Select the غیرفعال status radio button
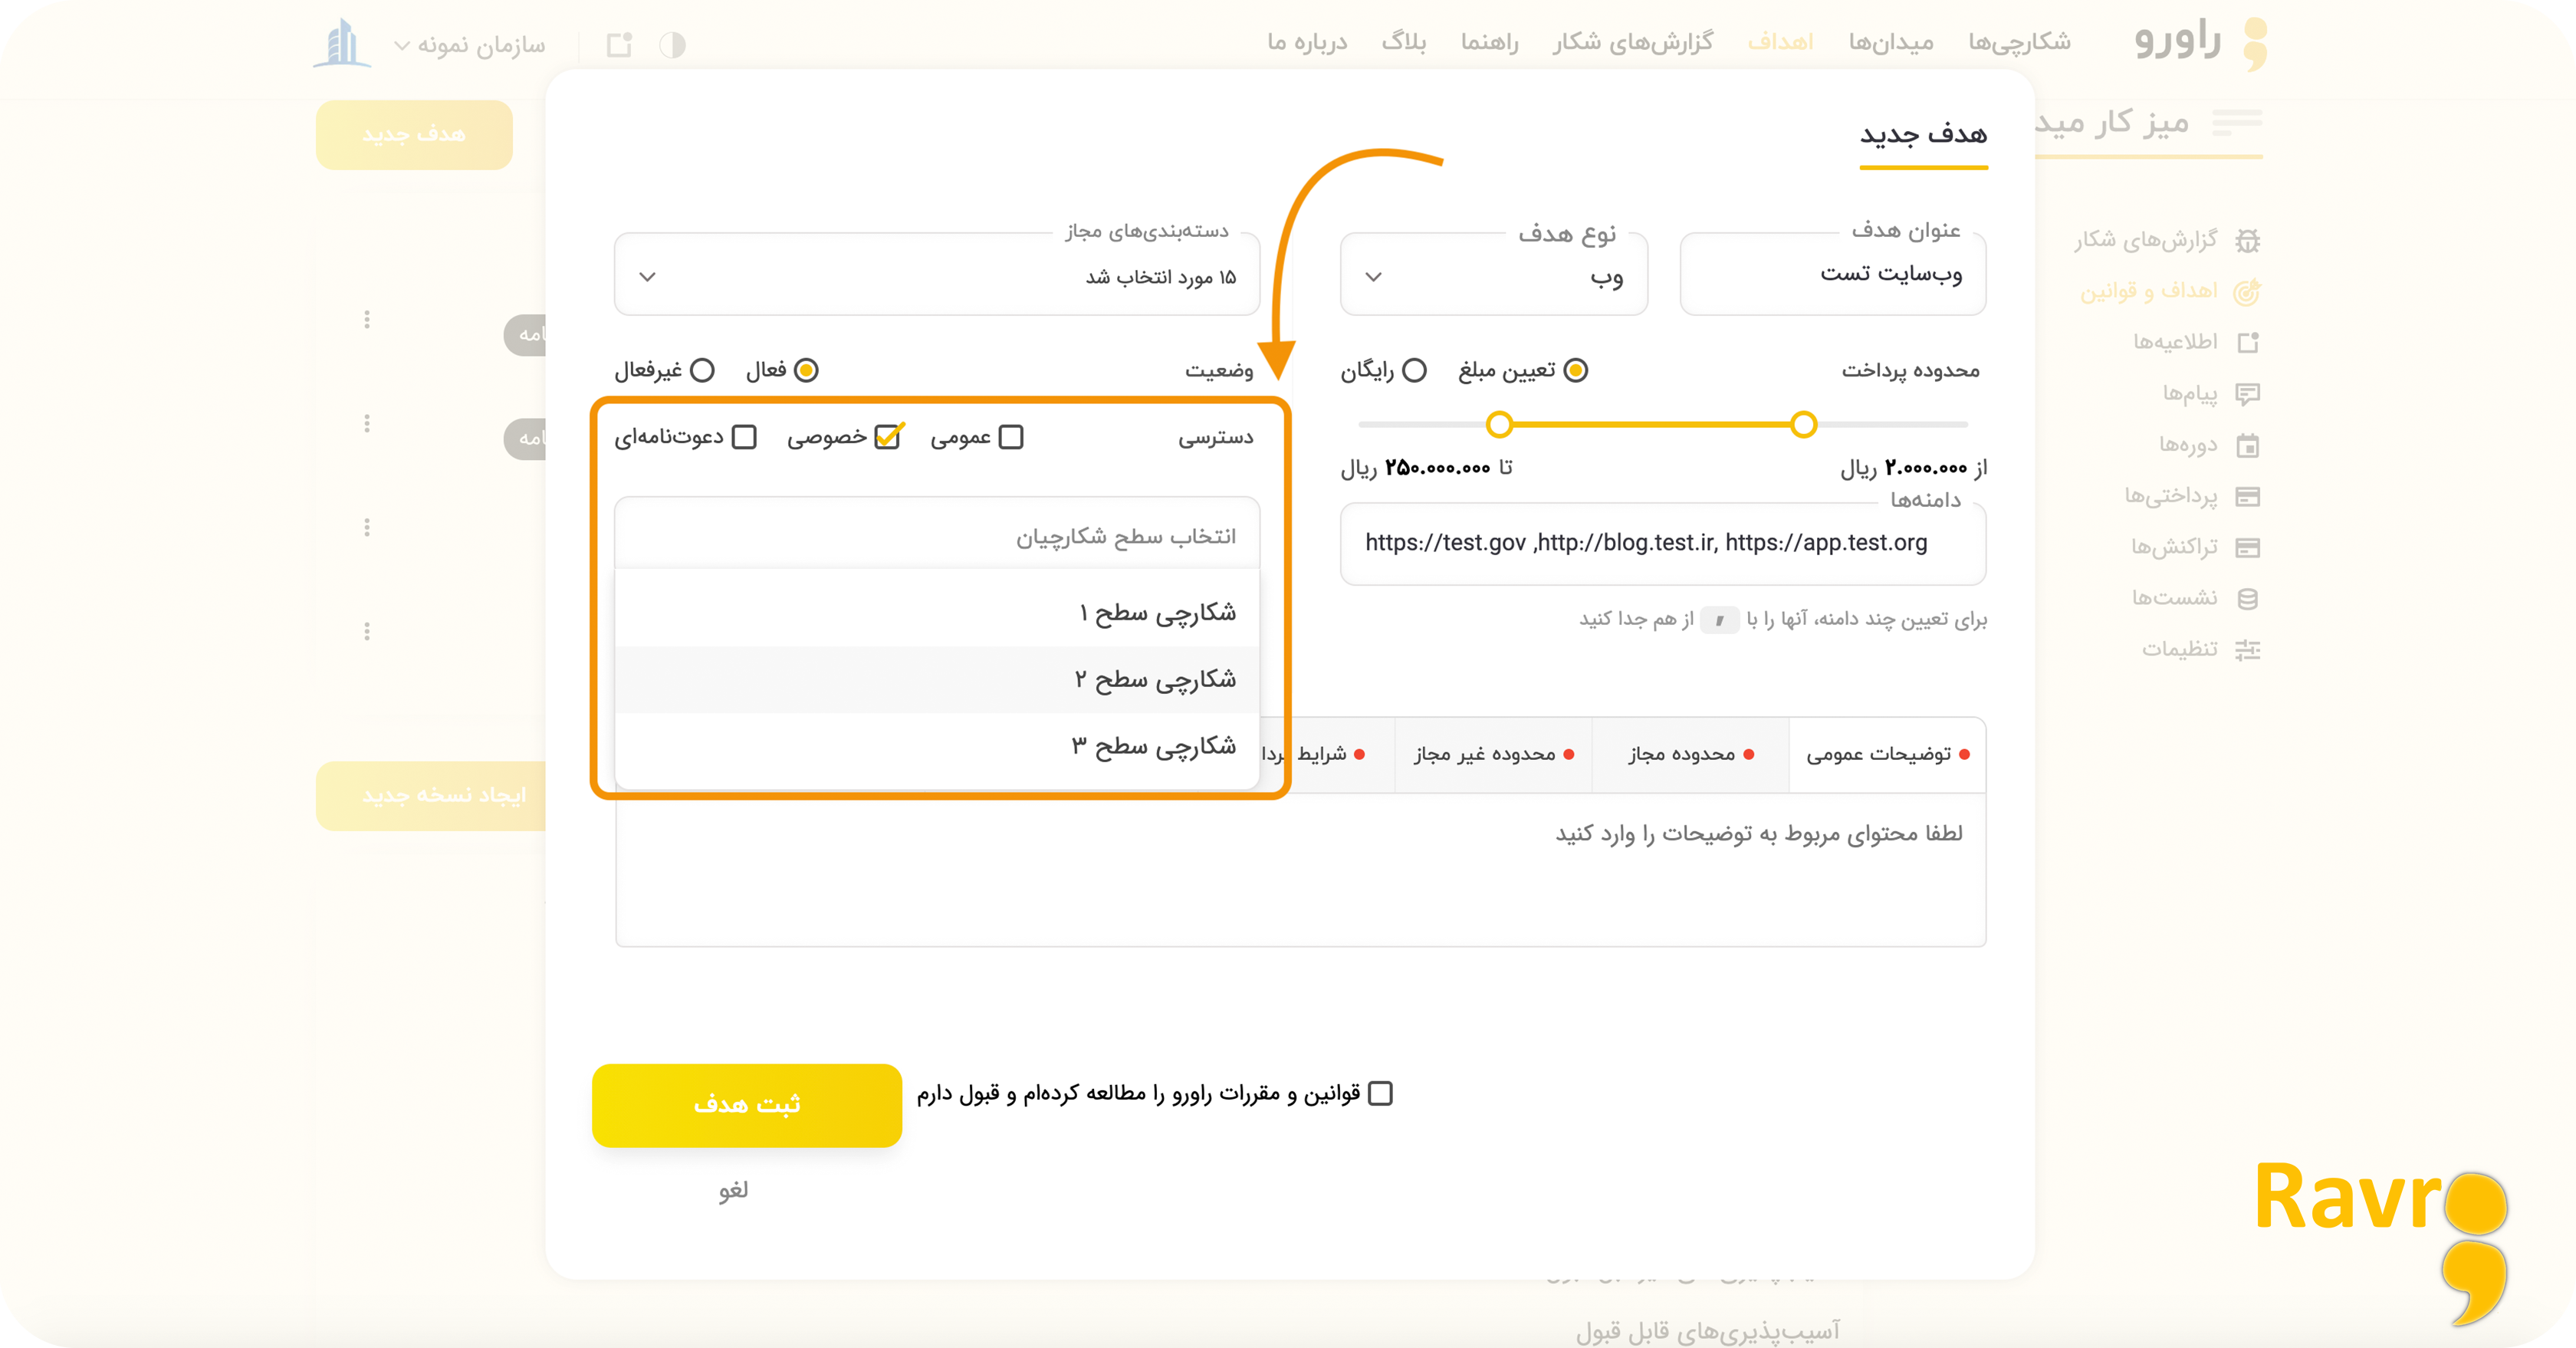Screen dimensions: 2576x1348 pos(702,370)
